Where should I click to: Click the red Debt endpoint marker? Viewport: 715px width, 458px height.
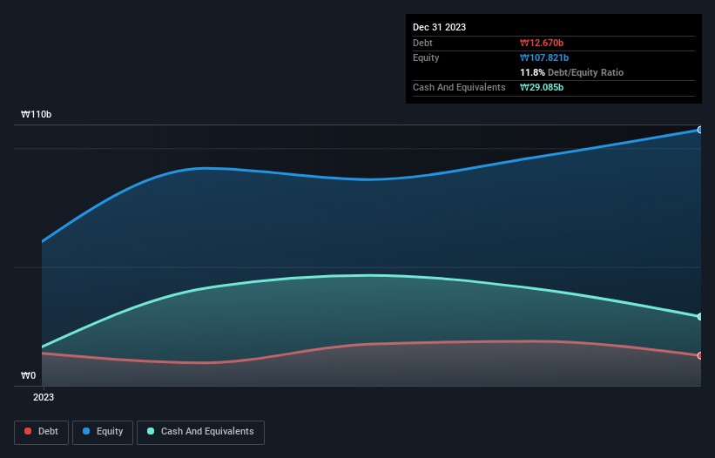(700, 355)
